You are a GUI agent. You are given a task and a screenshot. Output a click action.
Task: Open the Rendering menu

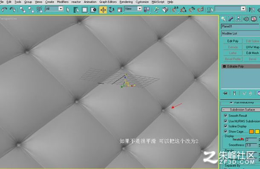click(126, 2)
